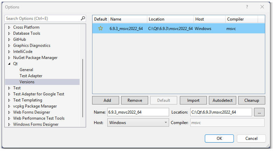273x151 pixels.
Task: Select the Versions item under Qt
Action: coord(42,82)
